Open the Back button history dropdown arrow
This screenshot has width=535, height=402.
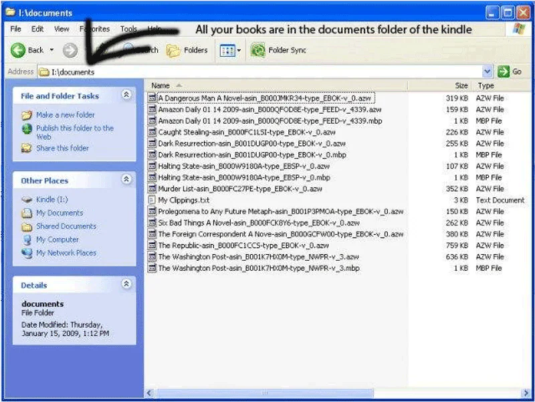51,50
